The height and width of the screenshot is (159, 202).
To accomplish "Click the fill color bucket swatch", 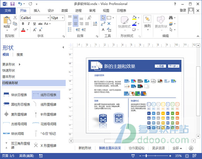I will coord(134,17).
